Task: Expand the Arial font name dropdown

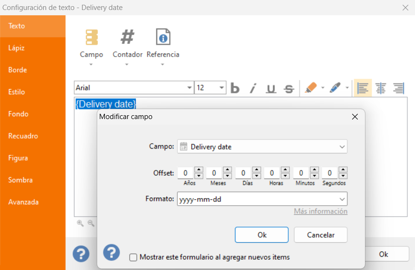Action: pyautogui.click(x=189, y=88)
